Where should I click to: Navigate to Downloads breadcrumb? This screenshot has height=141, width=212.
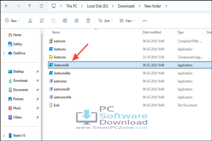(126, 6)
